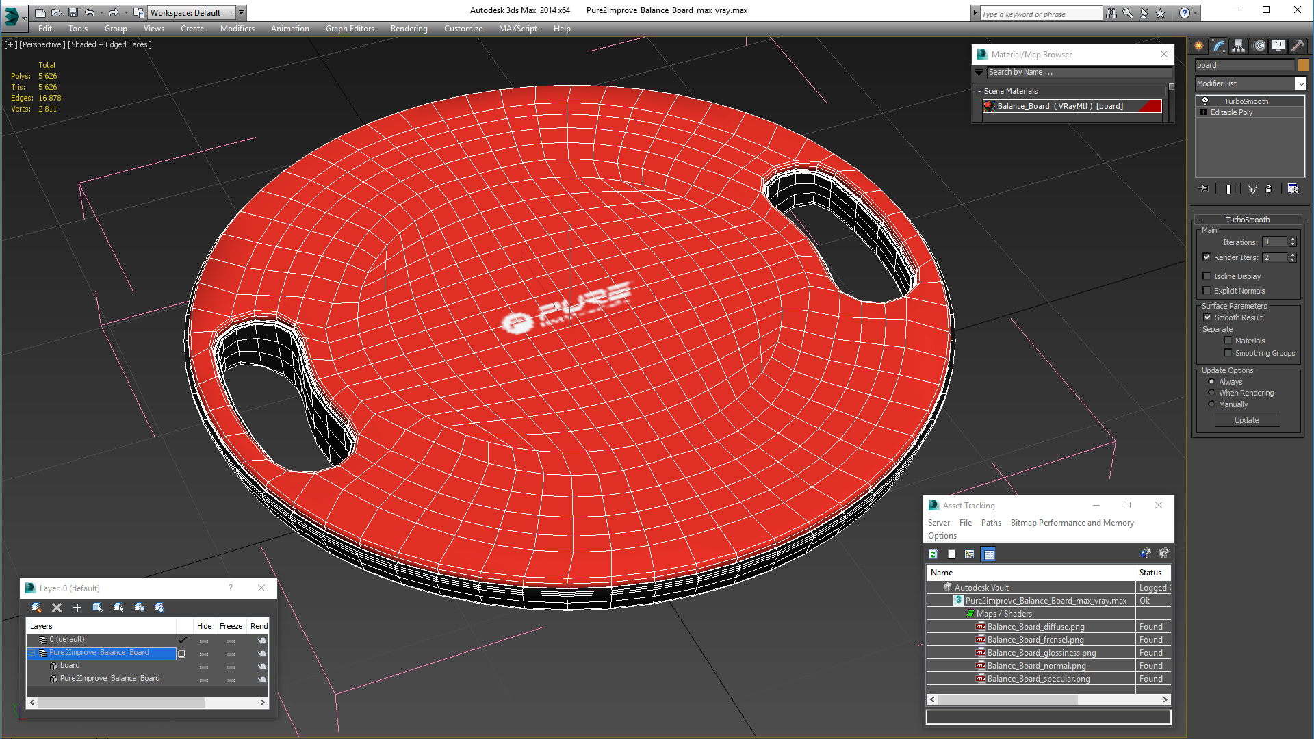Click Status Log icon in Asset Tracking
Viewport: 1314px width, 739px height.
[x=951, y=554]
